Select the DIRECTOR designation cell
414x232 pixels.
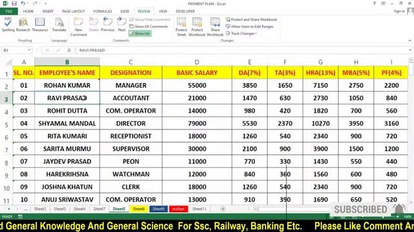(x=131, y=123)
